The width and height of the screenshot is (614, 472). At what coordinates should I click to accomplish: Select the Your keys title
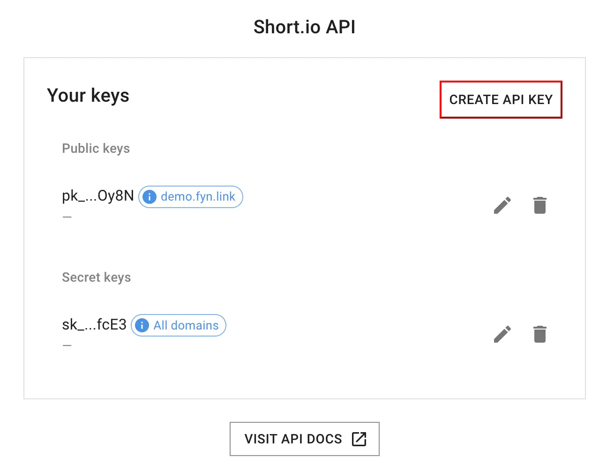(x=88, y=96)
